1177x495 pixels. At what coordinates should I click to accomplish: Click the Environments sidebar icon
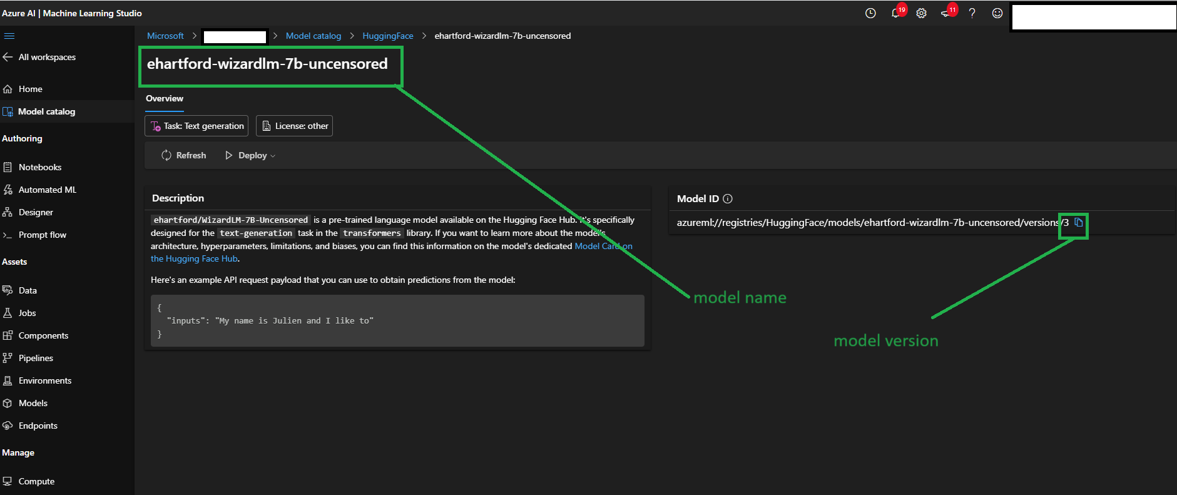tap(8, 380)
